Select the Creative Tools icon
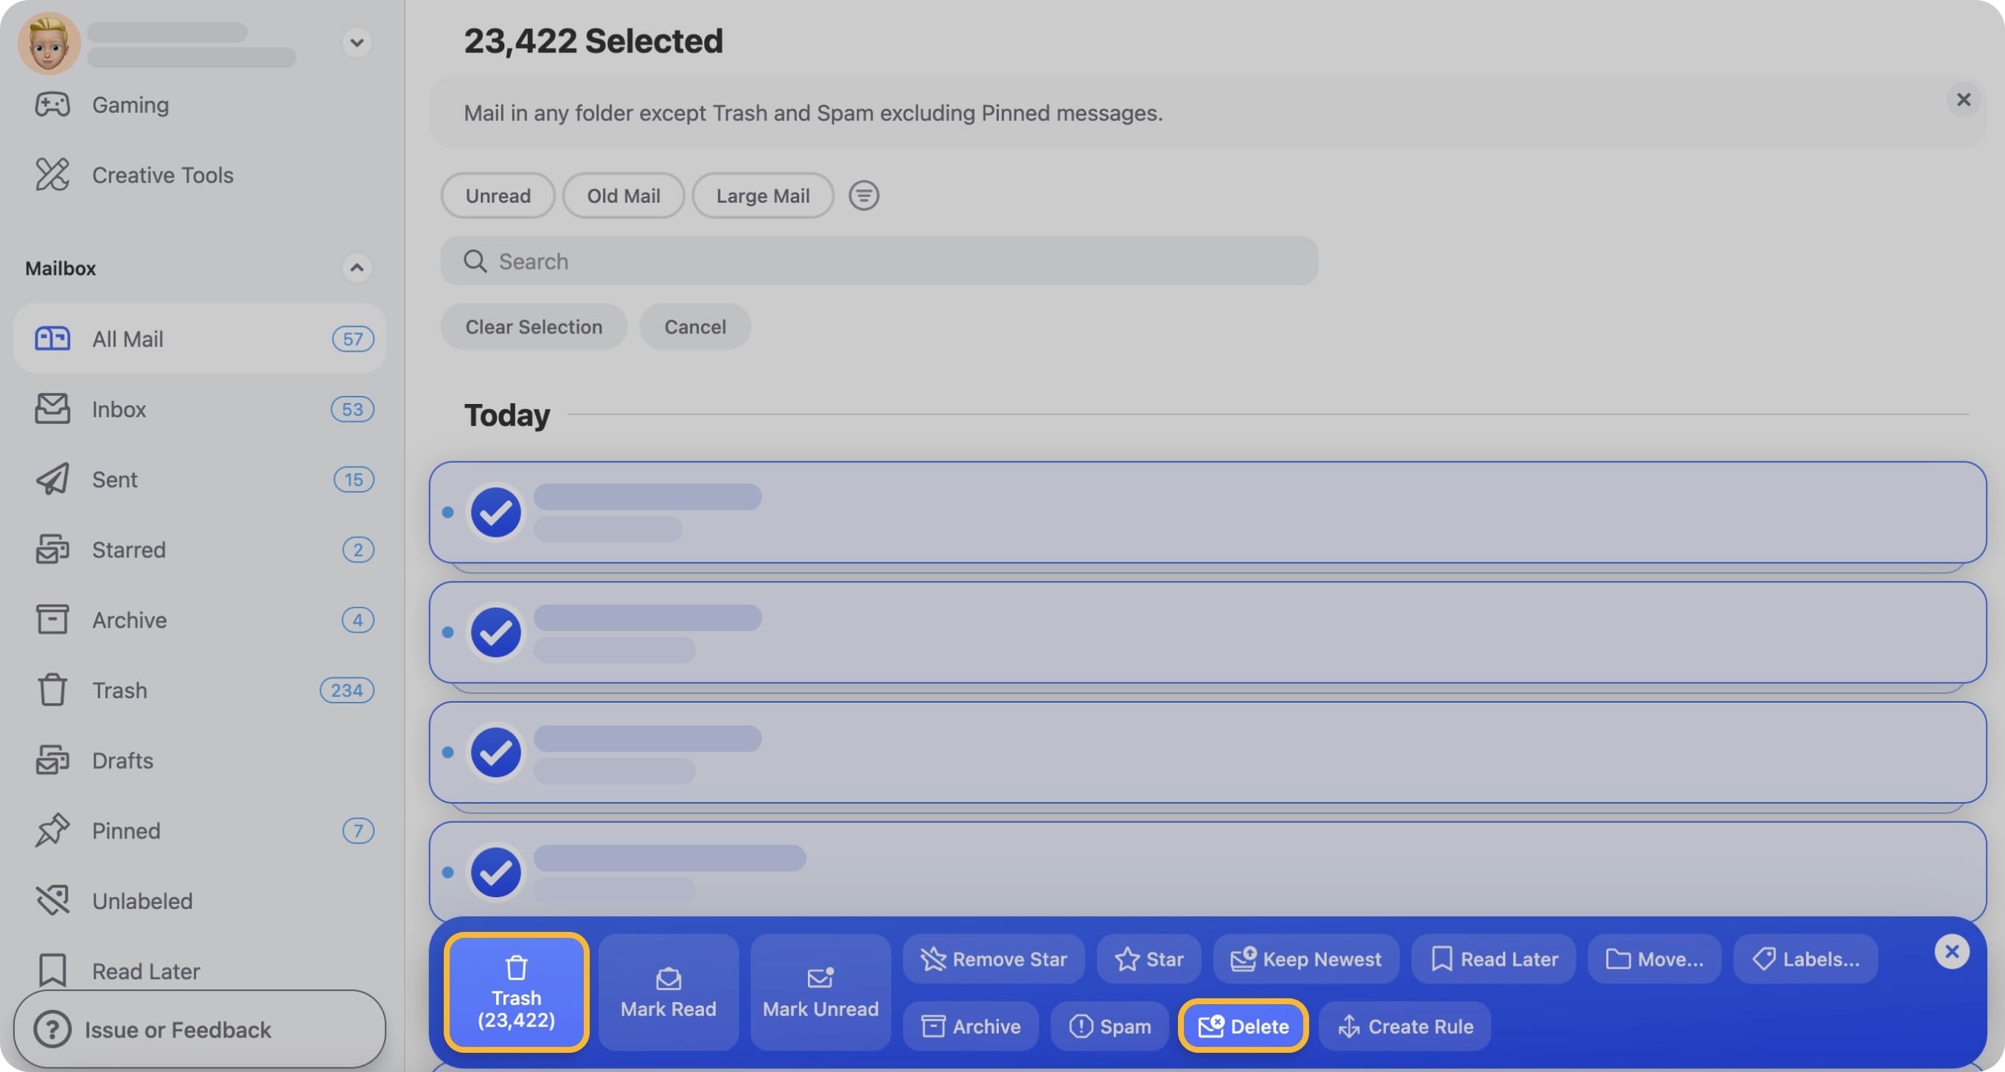This screenshot has width=2005, height=1072. (52, 175)
